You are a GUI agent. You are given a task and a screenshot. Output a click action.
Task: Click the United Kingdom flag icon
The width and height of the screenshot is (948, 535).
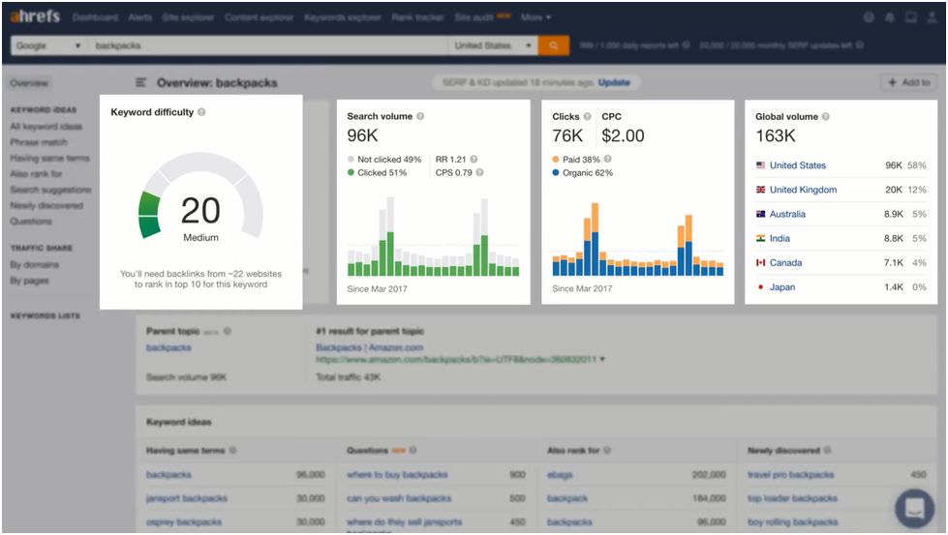(x=760, y=190)
